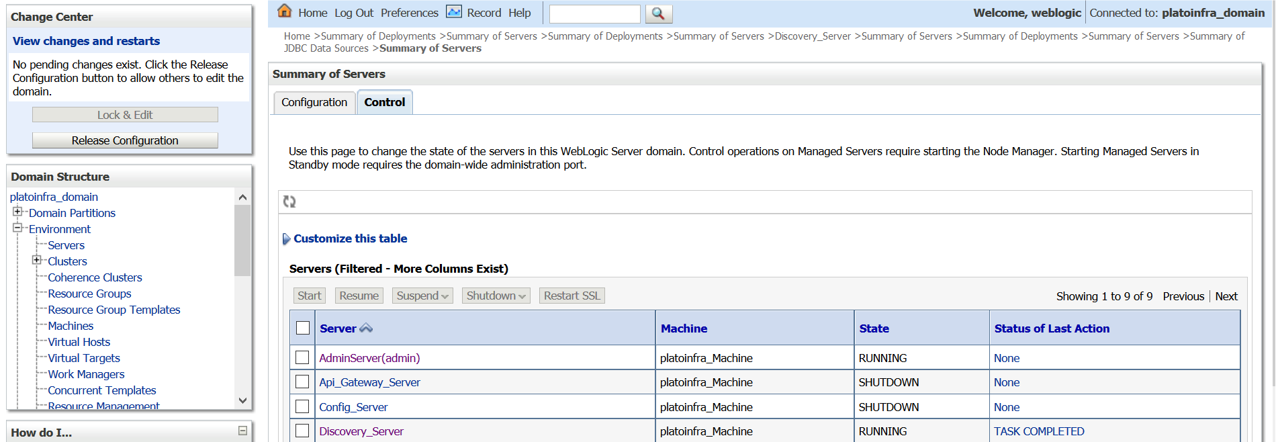Image resolution: width=1276 pixels, height=442 pixels.
Task: Open the Config_Server link
Action: [x=353, y=407]
